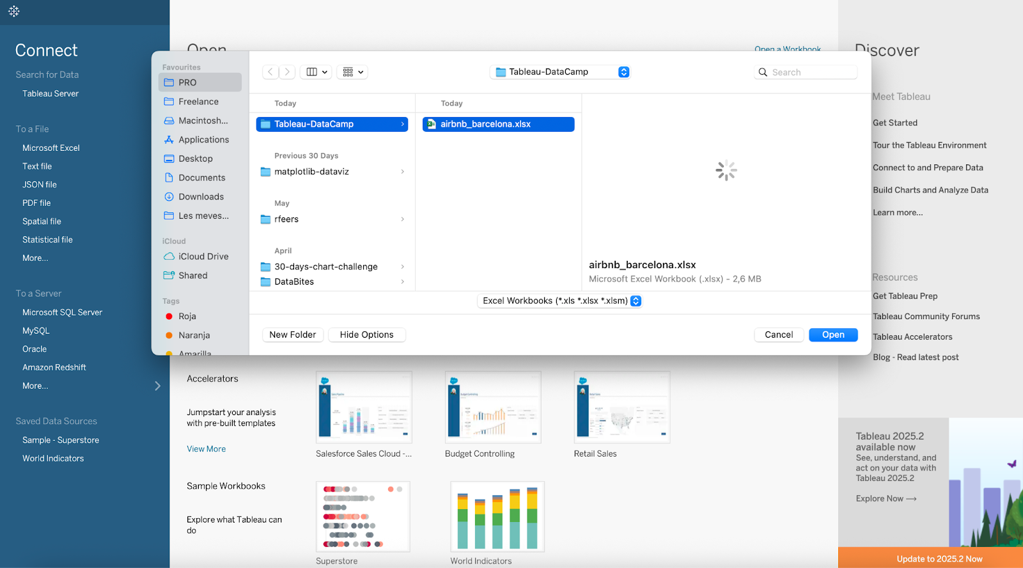The height and width of the screenshot is (568, 1023).
Task: Click the Downloads icon in the sidebar
Action: 169,197
